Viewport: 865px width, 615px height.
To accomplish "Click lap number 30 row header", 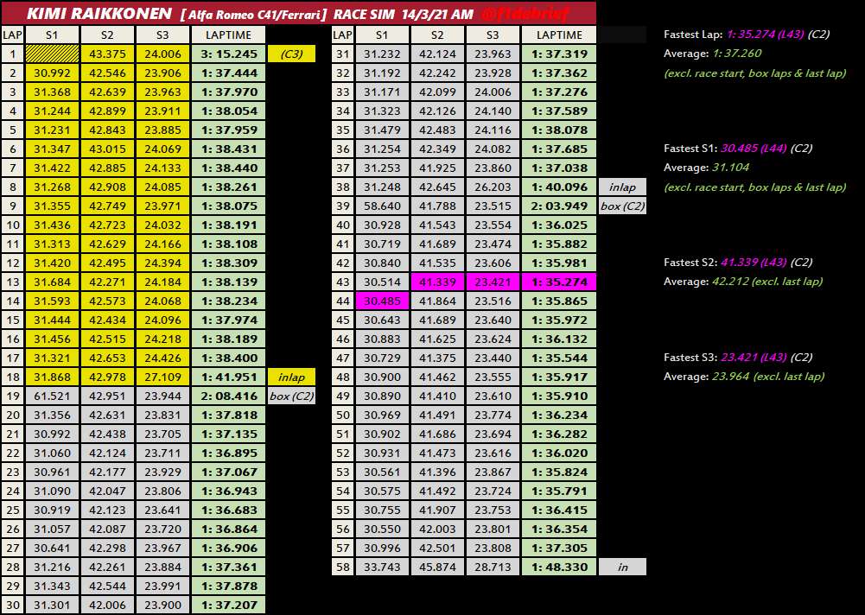I will point(12,605).
